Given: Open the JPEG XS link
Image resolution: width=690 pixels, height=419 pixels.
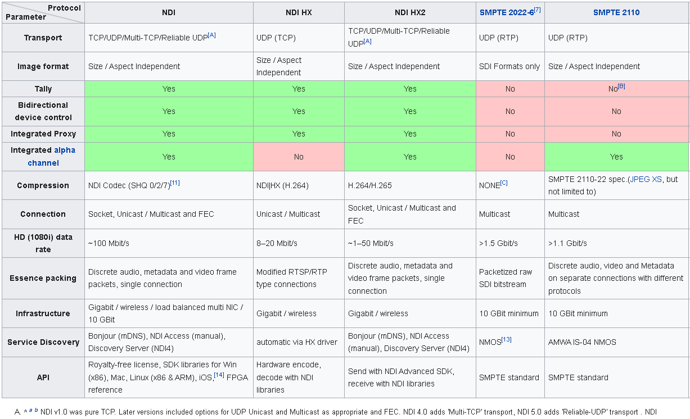Looking at the screenshot, I should point(646,179).
